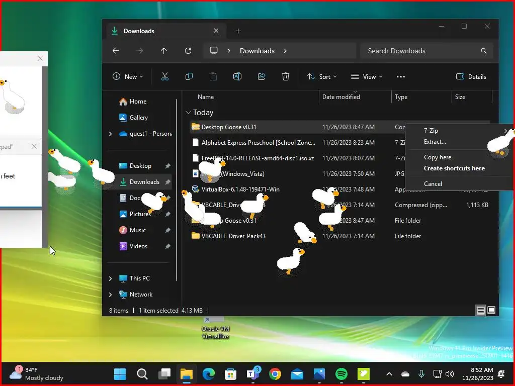Show hidden tray icons chevron
The width and height of the screenshot is (515, 386).
tap(389, 374)
